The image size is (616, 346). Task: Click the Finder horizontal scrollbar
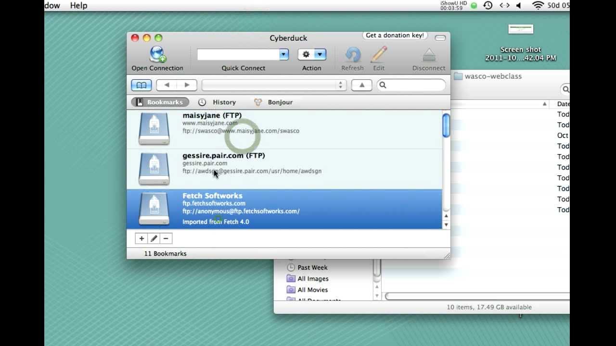(x=477, y=296)
